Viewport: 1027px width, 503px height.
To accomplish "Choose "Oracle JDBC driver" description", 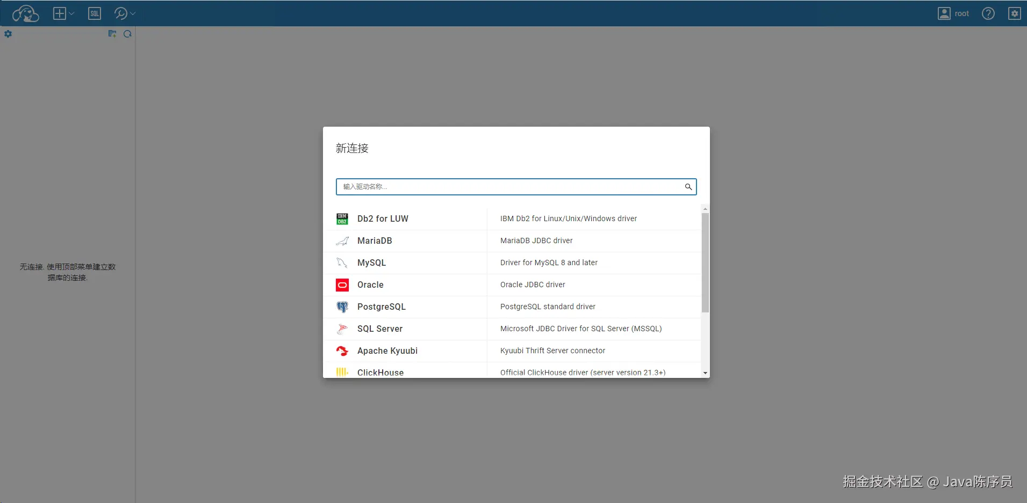I will pyautogui.click(x=533, y=285).
